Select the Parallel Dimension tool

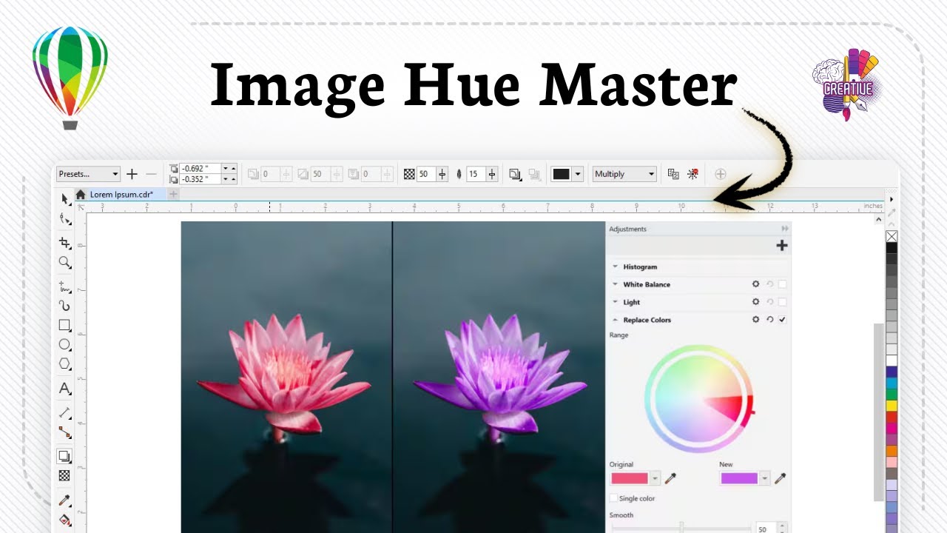tap(65, 412)
